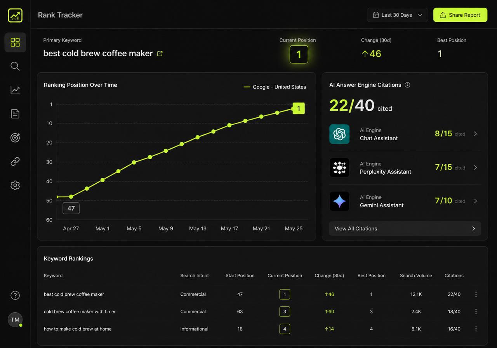The width and height of the screenshot is (497, 348).
Task: Open the Last 30 Days date range dropdown
Action: coord(398,15)
